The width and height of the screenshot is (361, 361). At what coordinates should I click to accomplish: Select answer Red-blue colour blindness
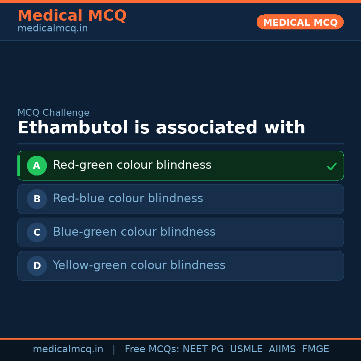(x=128, y=199)
